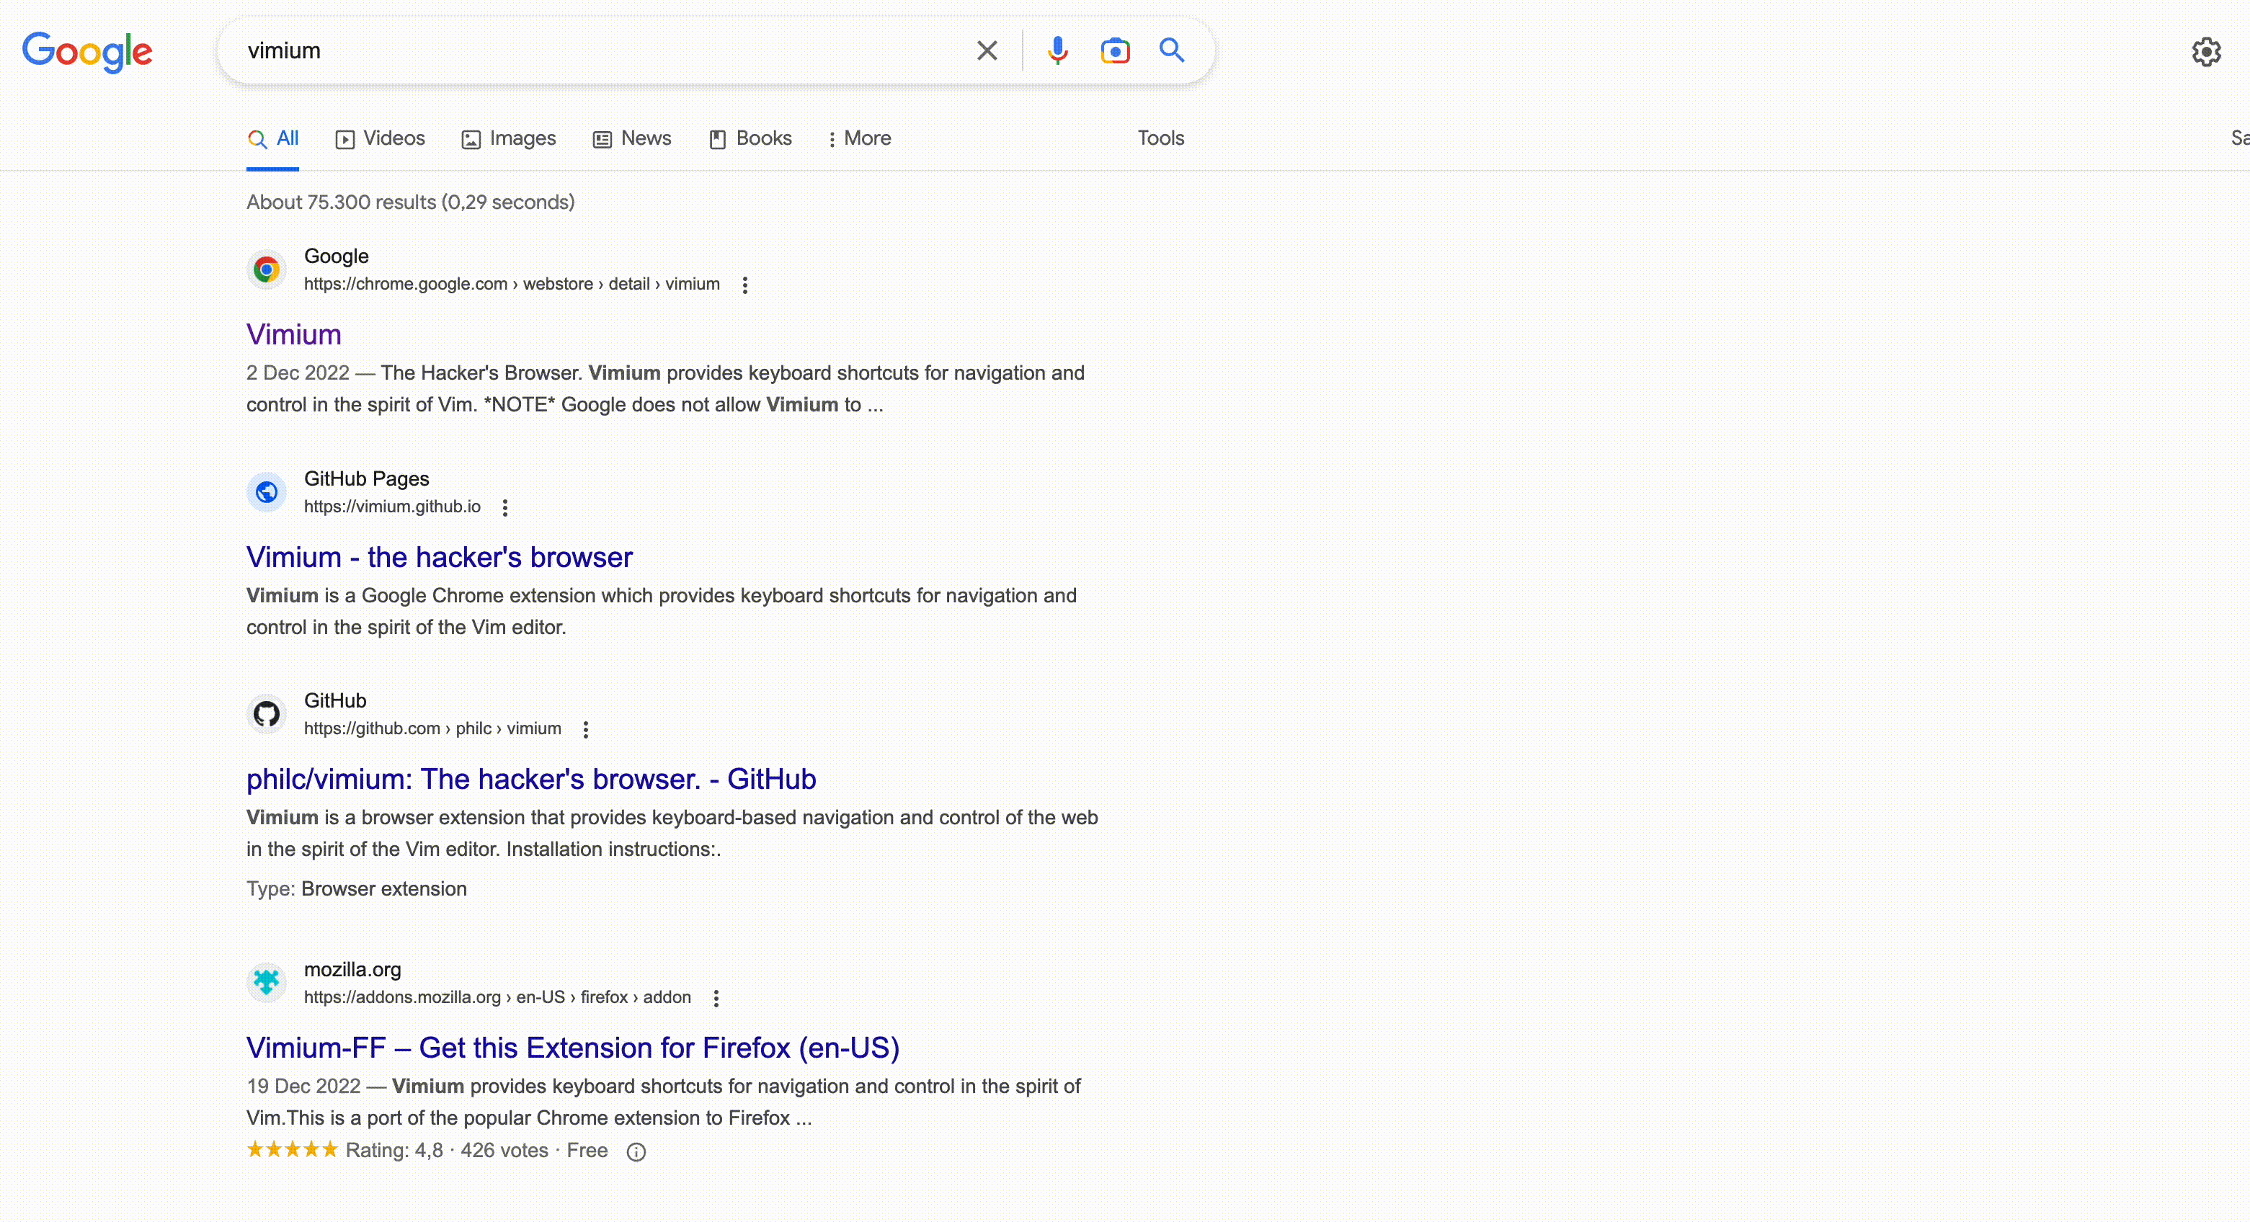Open the settings gear icon
Screen dimensions: 2250x1222
(x=2206, y=53)
